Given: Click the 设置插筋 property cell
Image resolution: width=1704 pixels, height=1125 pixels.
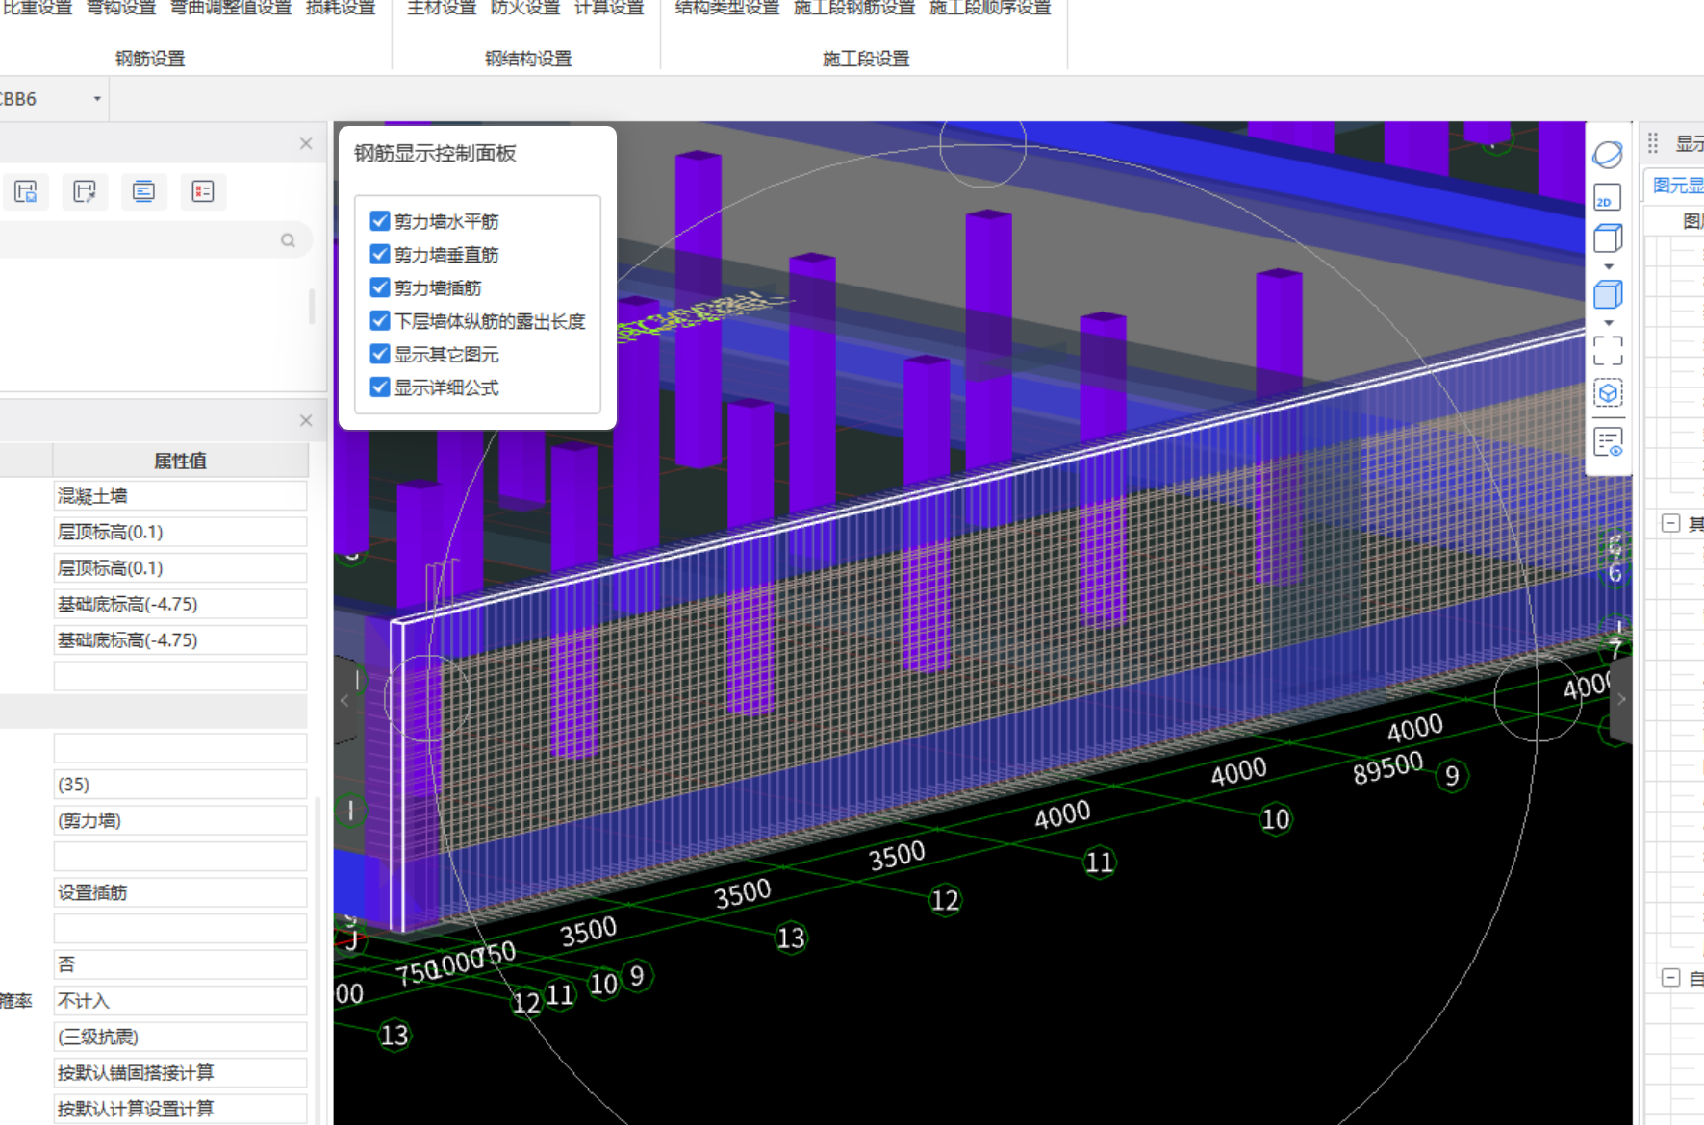Looking at the screenshot, I should point(180,892).
